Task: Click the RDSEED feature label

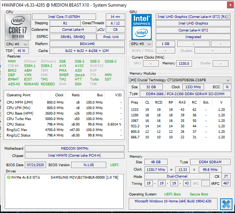Action: click(x=48, y=84)
